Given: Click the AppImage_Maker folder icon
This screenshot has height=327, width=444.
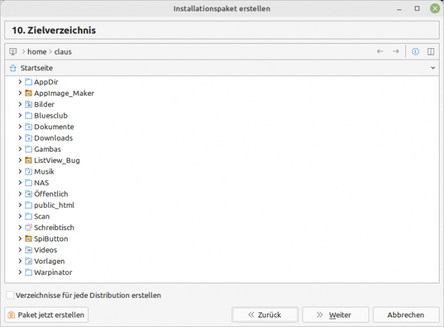Looking at the screenshot, I should coord(29,93).
